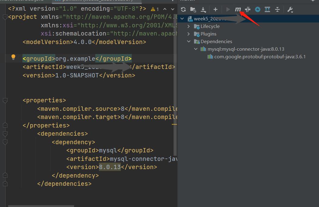Click the opening <dependencies> tag
Image resolution: width=319 pixels, height=207 pixels.
(63, 134)
